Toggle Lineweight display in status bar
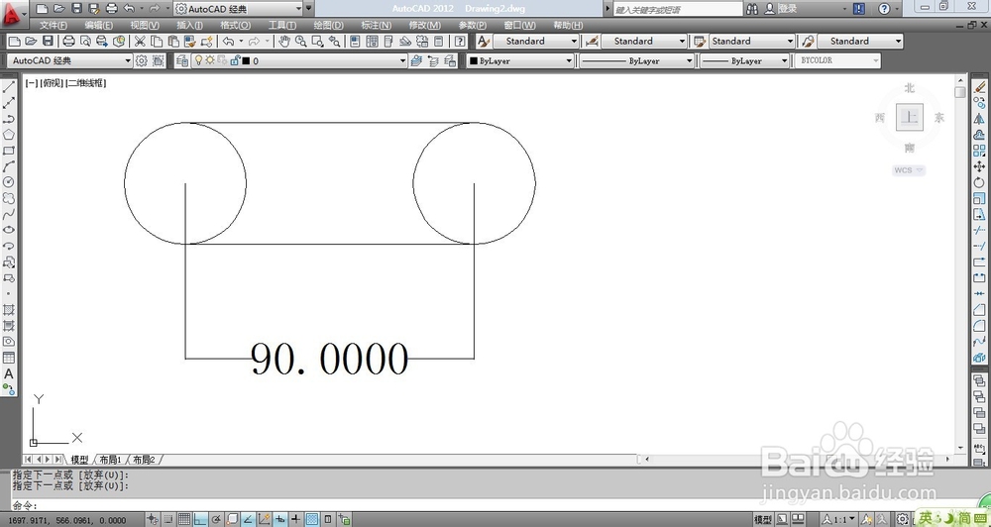 295,519
